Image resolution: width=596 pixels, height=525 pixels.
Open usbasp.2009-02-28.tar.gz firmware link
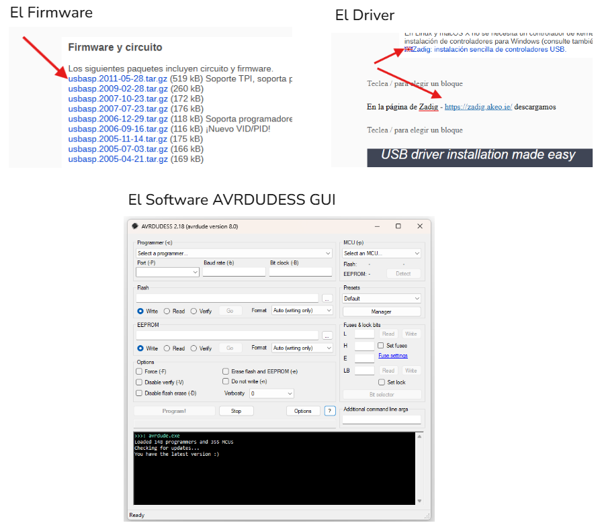click(118, 89)
